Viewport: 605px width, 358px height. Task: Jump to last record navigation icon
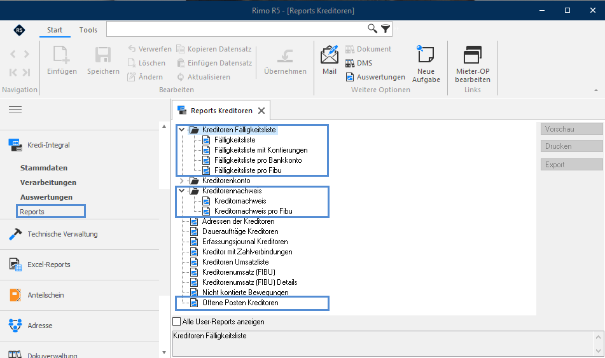click(x=27, y=72)
